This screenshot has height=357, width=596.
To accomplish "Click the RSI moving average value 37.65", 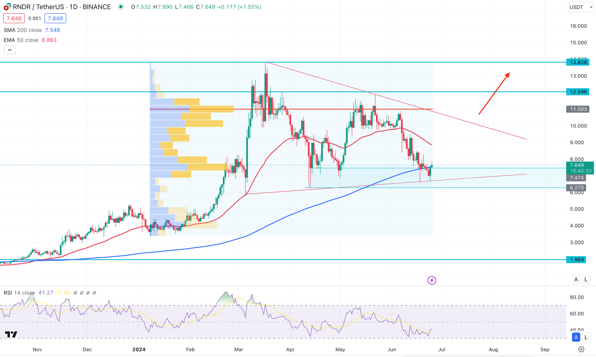I will click(x=63, y=293).
